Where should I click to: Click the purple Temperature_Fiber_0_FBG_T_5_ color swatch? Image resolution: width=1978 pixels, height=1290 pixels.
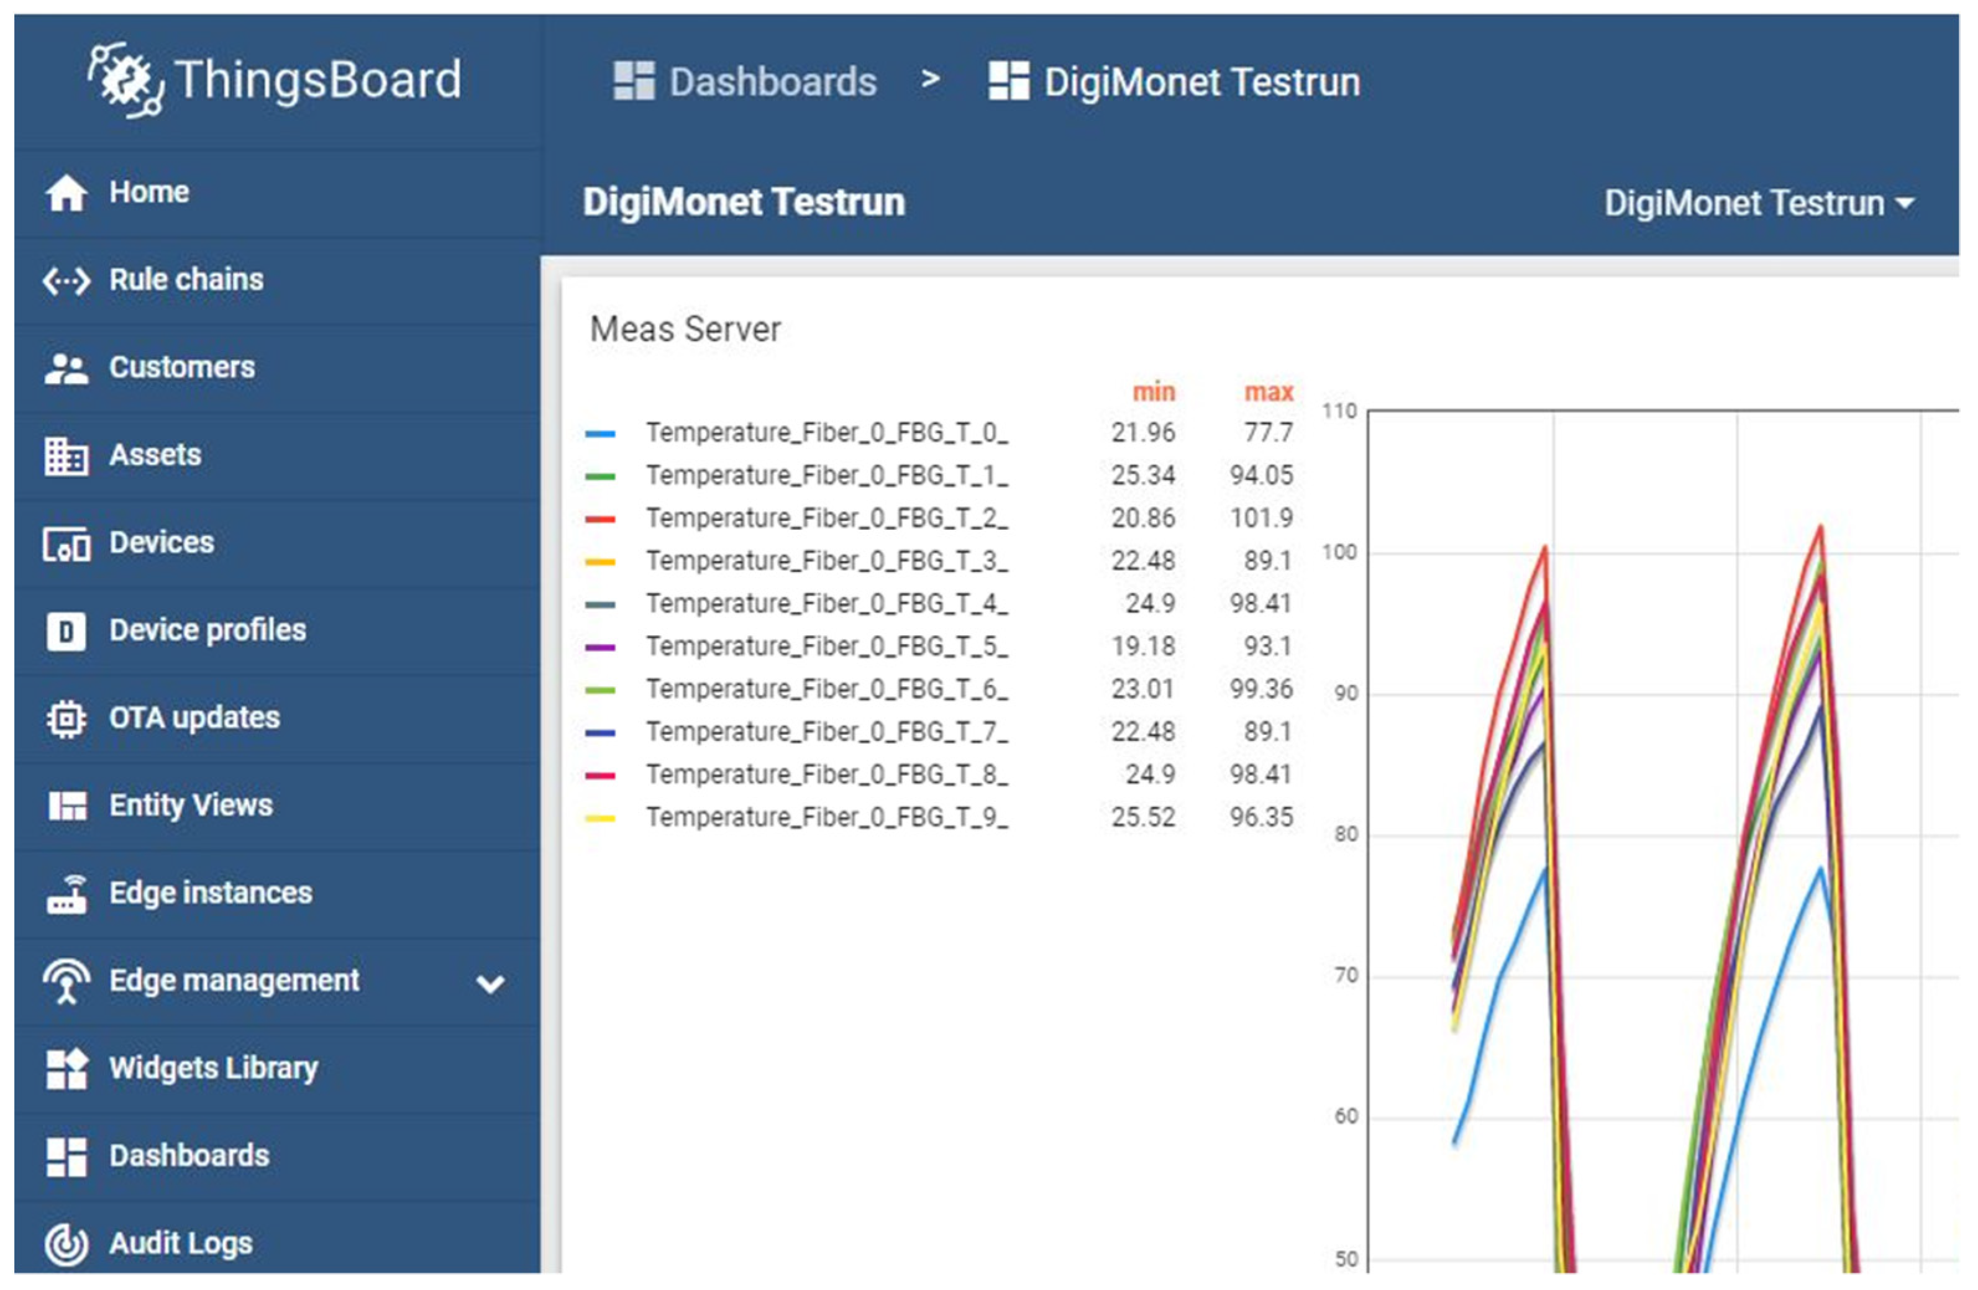point(599,647)
